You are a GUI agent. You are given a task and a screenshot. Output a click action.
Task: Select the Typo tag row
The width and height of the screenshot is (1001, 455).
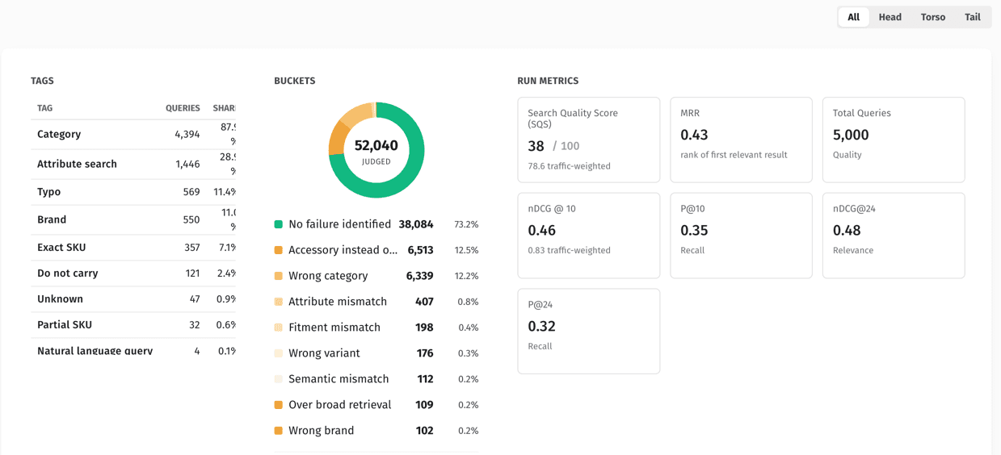(x=133, y=192)
